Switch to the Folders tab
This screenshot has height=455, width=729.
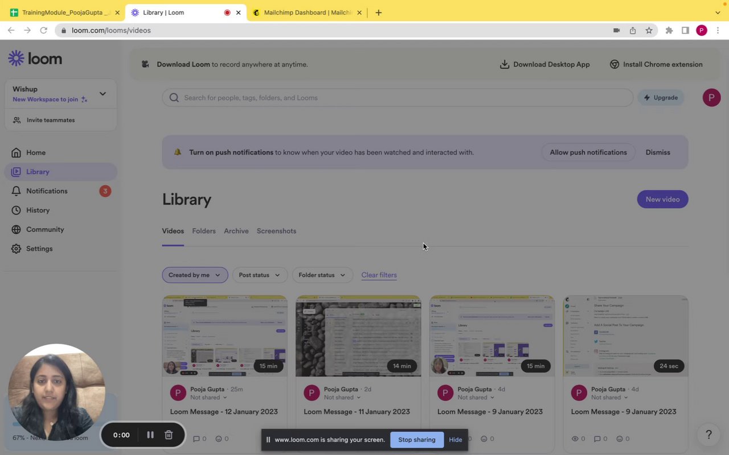(x=204, y=231)
